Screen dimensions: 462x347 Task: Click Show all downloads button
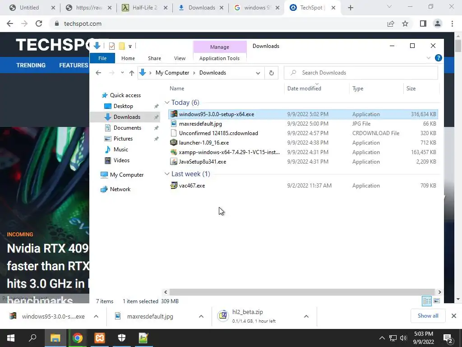428,316
